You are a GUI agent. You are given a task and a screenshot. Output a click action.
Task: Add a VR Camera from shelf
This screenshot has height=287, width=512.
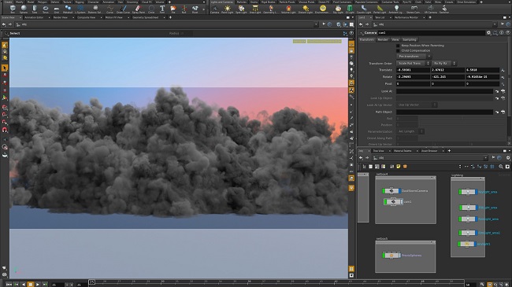(431, 9)
